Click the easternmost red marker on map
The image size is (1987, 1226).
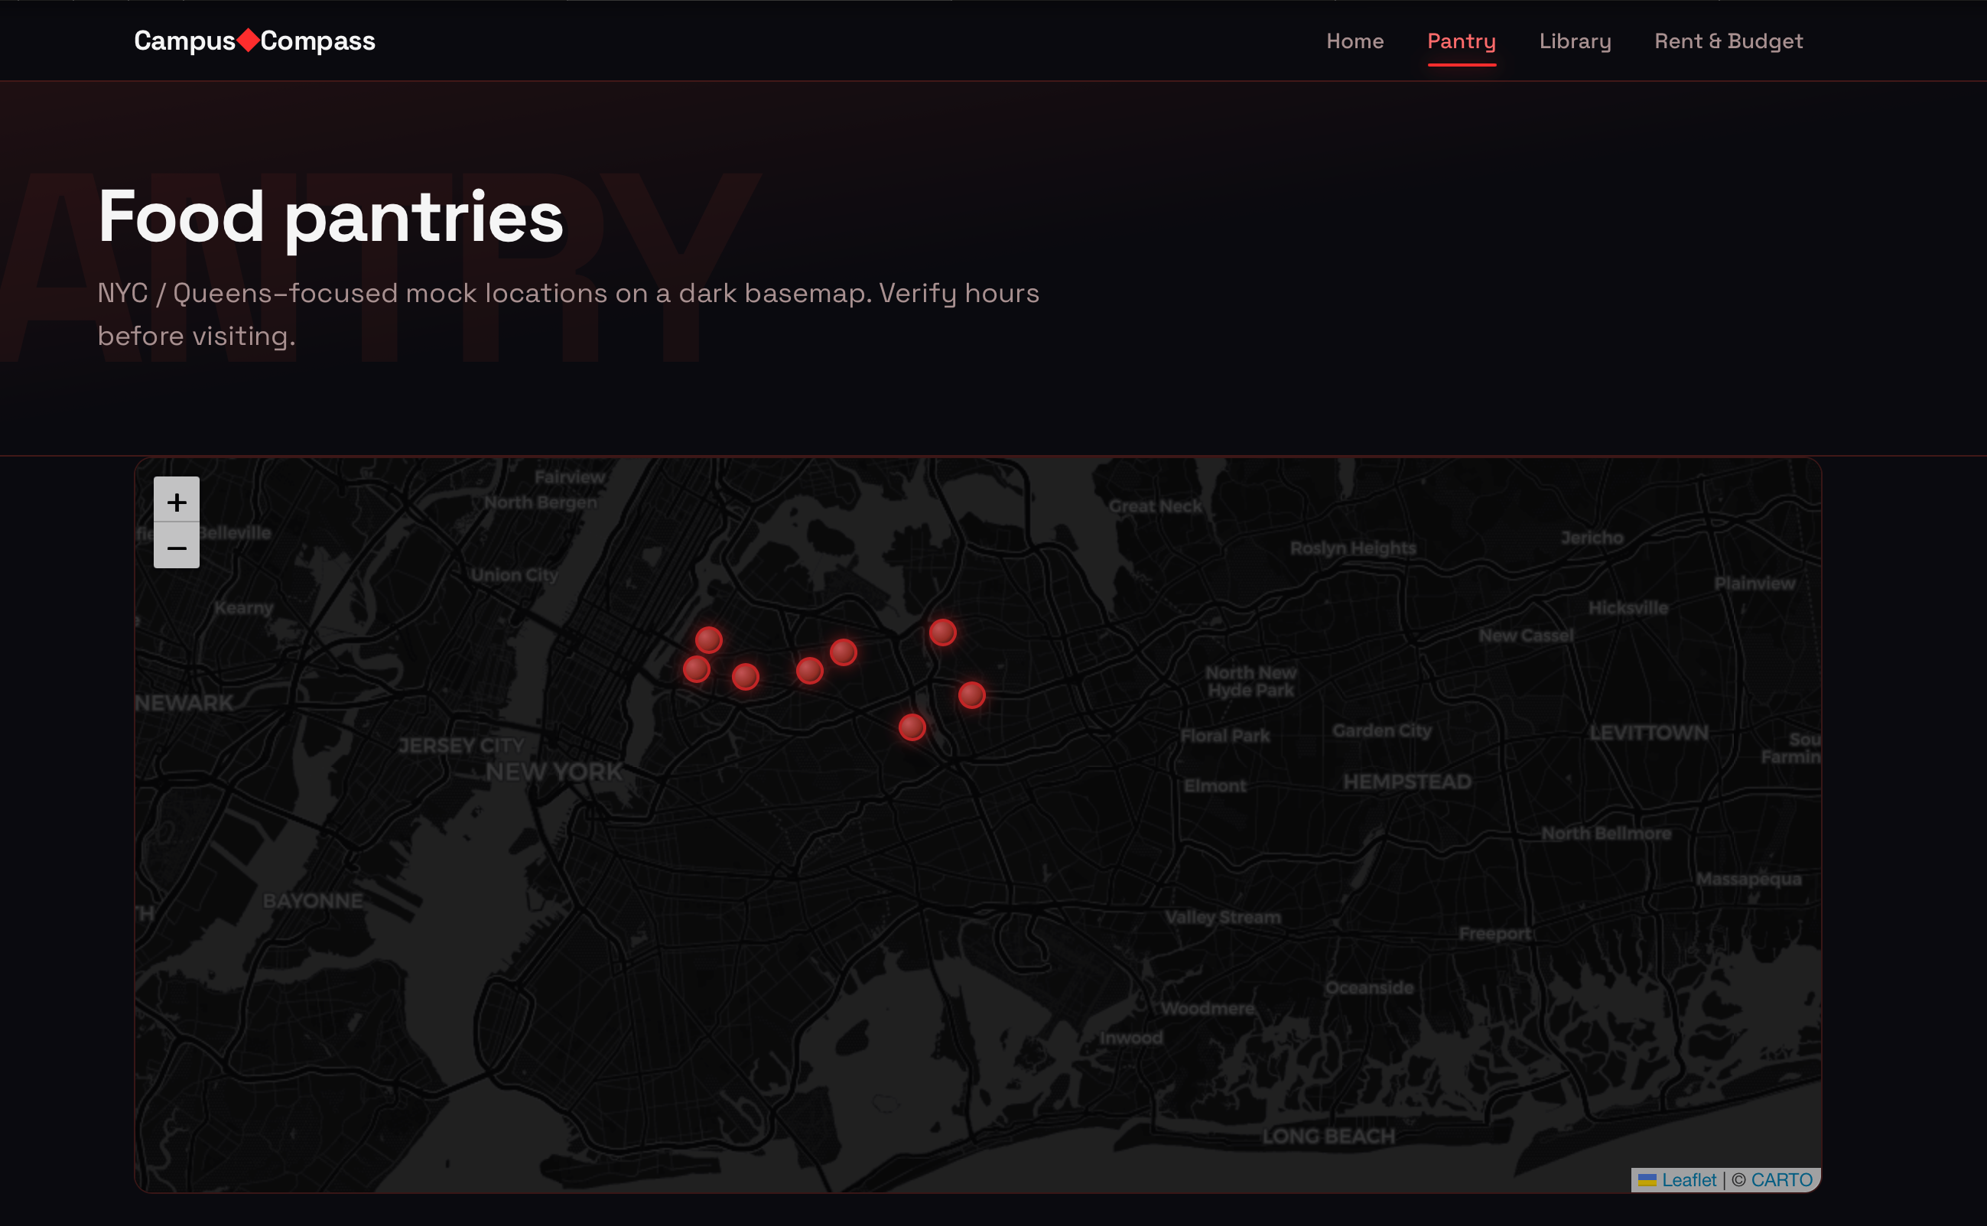click(971, 695)
